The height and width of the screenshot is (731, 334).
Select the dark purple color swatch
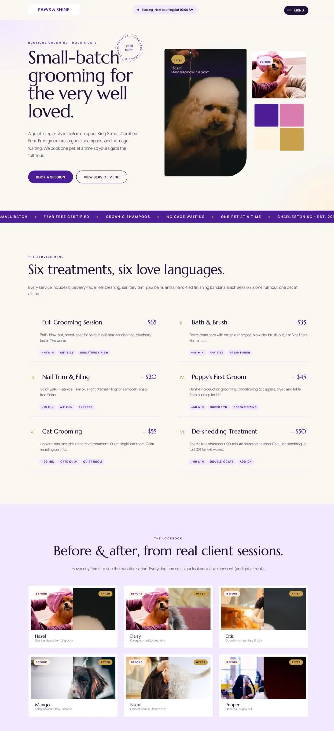point(266,115)
